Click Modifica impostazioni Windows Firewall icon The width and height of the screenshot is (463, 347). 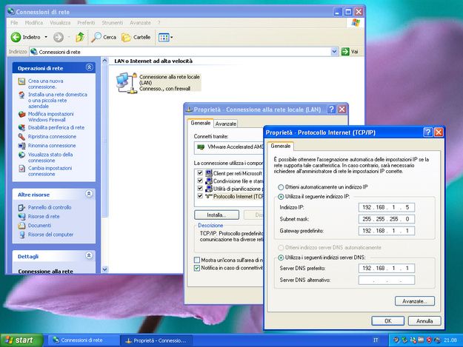pos(21,115)
